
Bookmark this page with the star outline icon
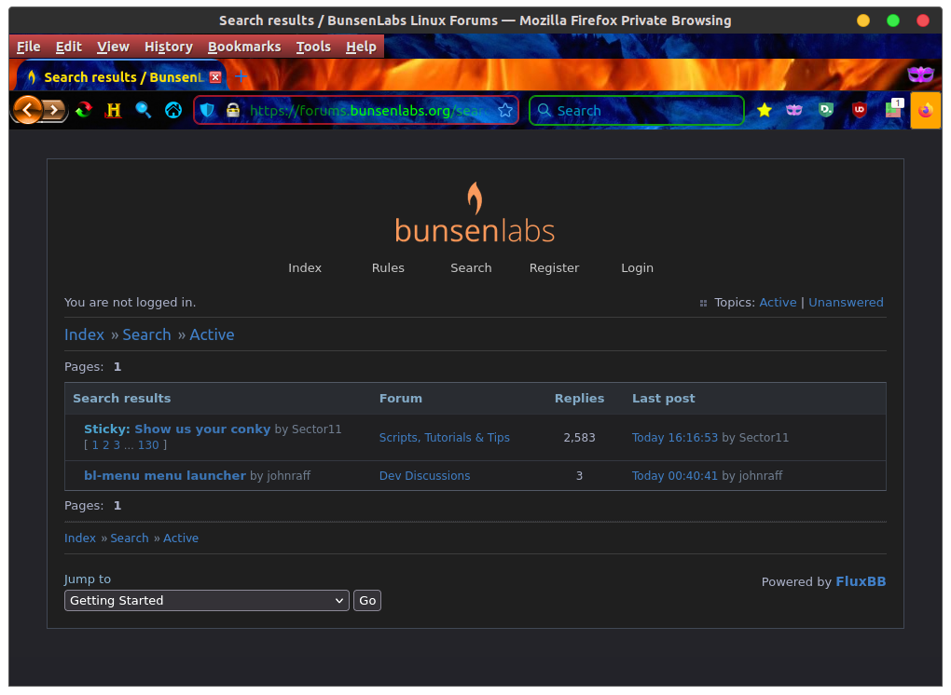pos(505,110)
